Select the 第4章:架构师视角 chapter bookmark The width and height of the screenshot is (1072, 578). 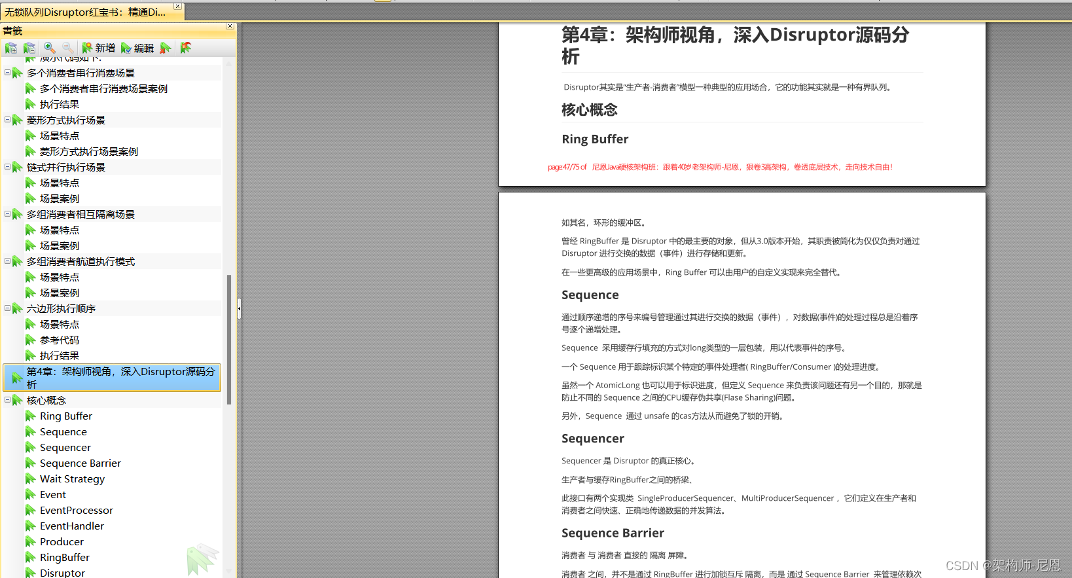[112, 378]
